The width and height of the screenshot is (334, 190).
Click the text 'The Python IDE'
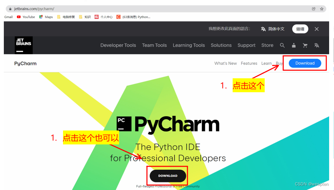168,147
